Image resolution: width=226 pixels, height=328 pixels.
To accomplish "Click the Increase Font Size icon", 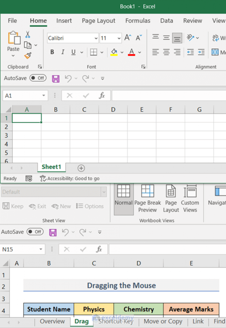I will tap(128, 38).
